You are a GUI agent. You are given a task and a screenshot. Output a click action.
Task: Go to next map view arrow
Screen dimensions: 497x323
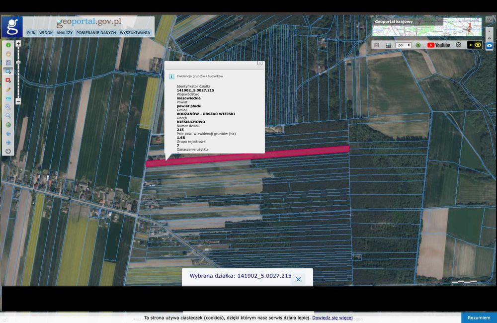8,143
